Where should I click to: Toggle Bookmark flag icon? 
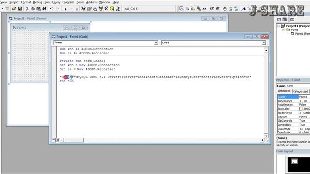pos(244,9)
